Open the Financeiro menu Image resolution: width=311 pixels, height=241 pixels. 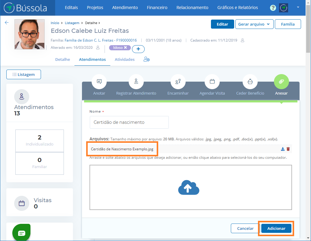point(157,8)
